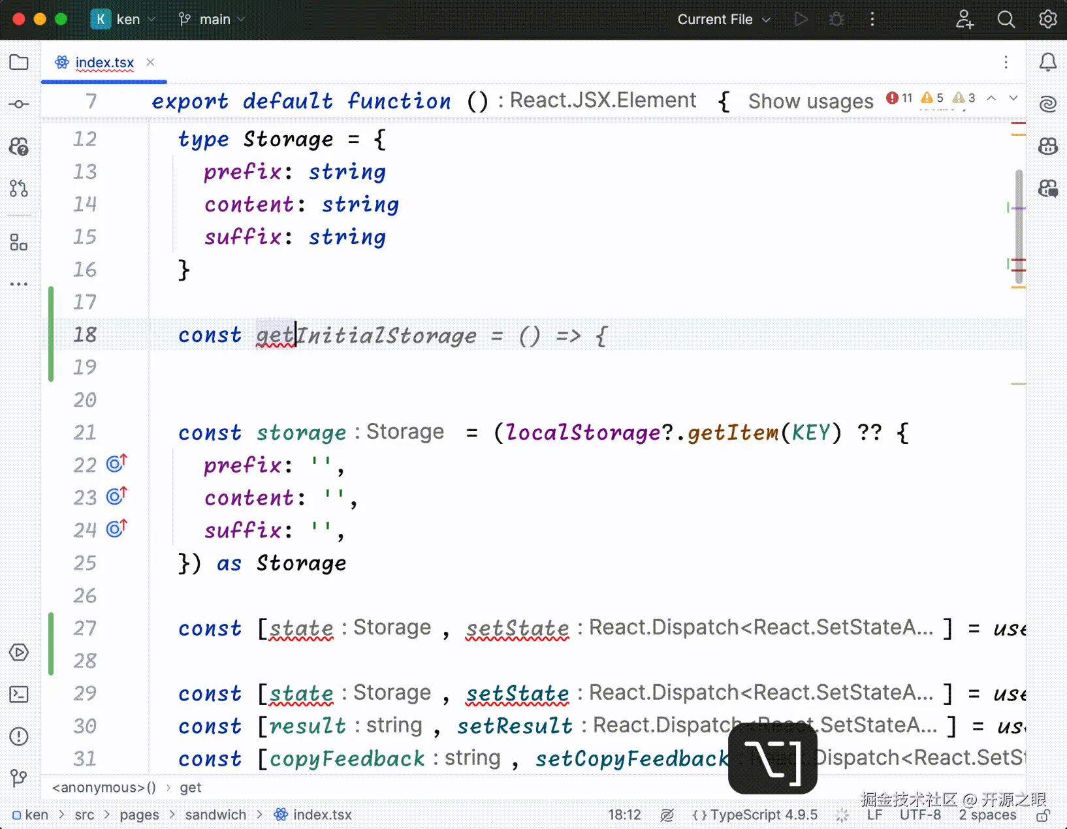This screenshot has height=829, width=1067.
Task: Select index.tsx in navigation bar breadcrumb
Action: pos(313,815)
